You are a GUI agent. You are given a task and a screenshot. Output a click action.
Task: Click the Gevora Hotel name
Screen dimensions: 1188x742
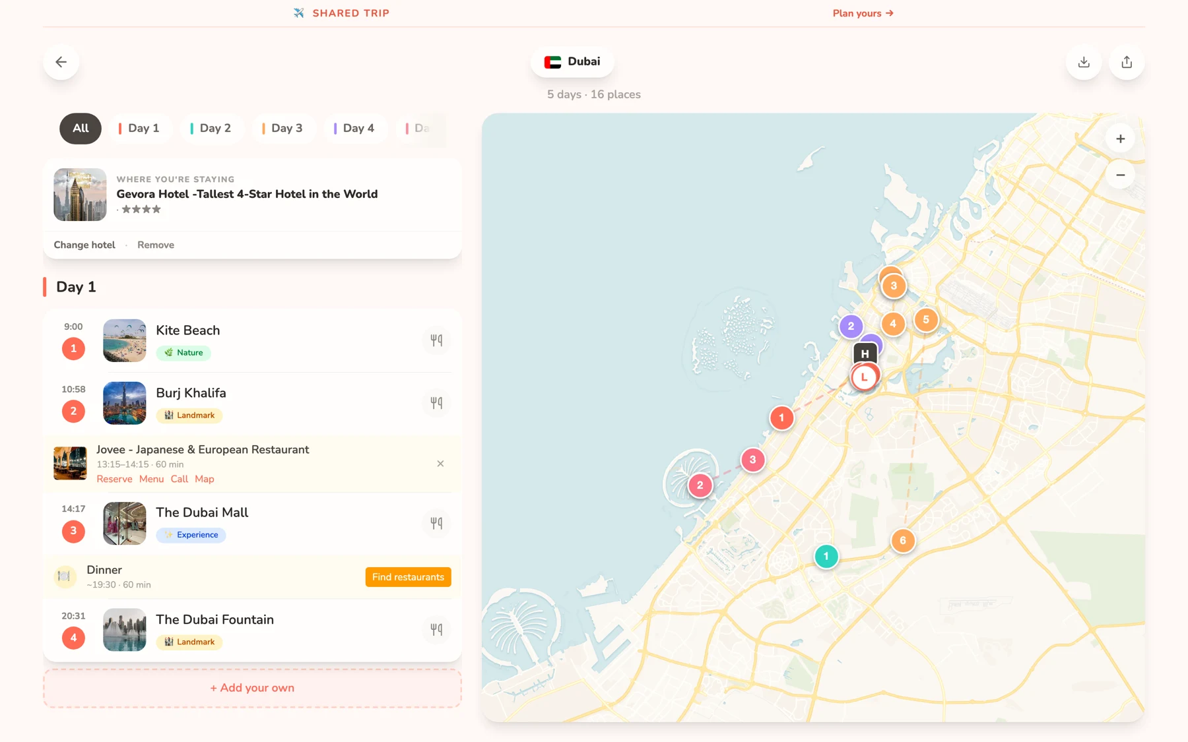[247, 194]
